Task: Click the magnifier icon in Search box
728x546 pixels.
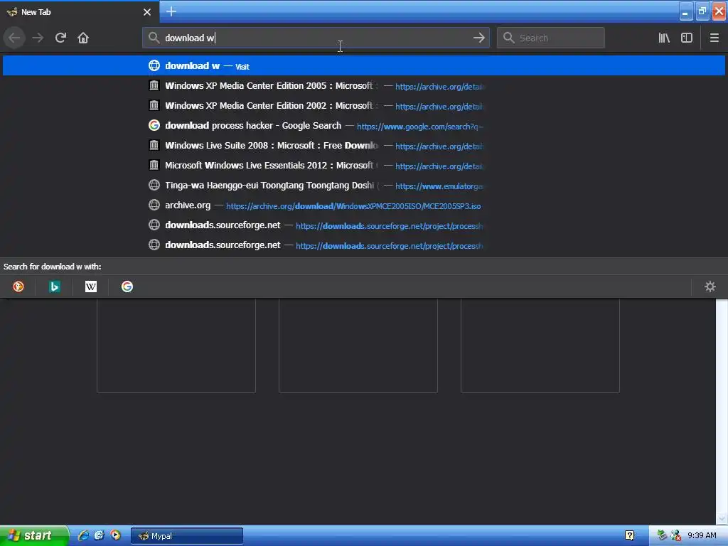Action: coord(509,38)
